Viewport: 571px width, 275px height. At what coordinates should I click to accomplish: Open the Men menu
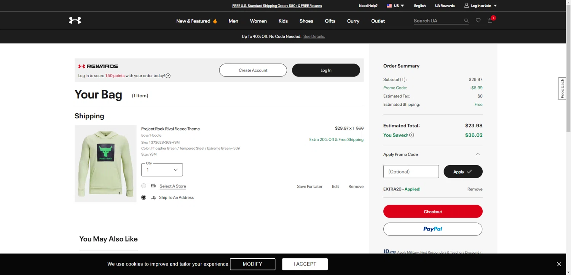[x=233, y=21]
